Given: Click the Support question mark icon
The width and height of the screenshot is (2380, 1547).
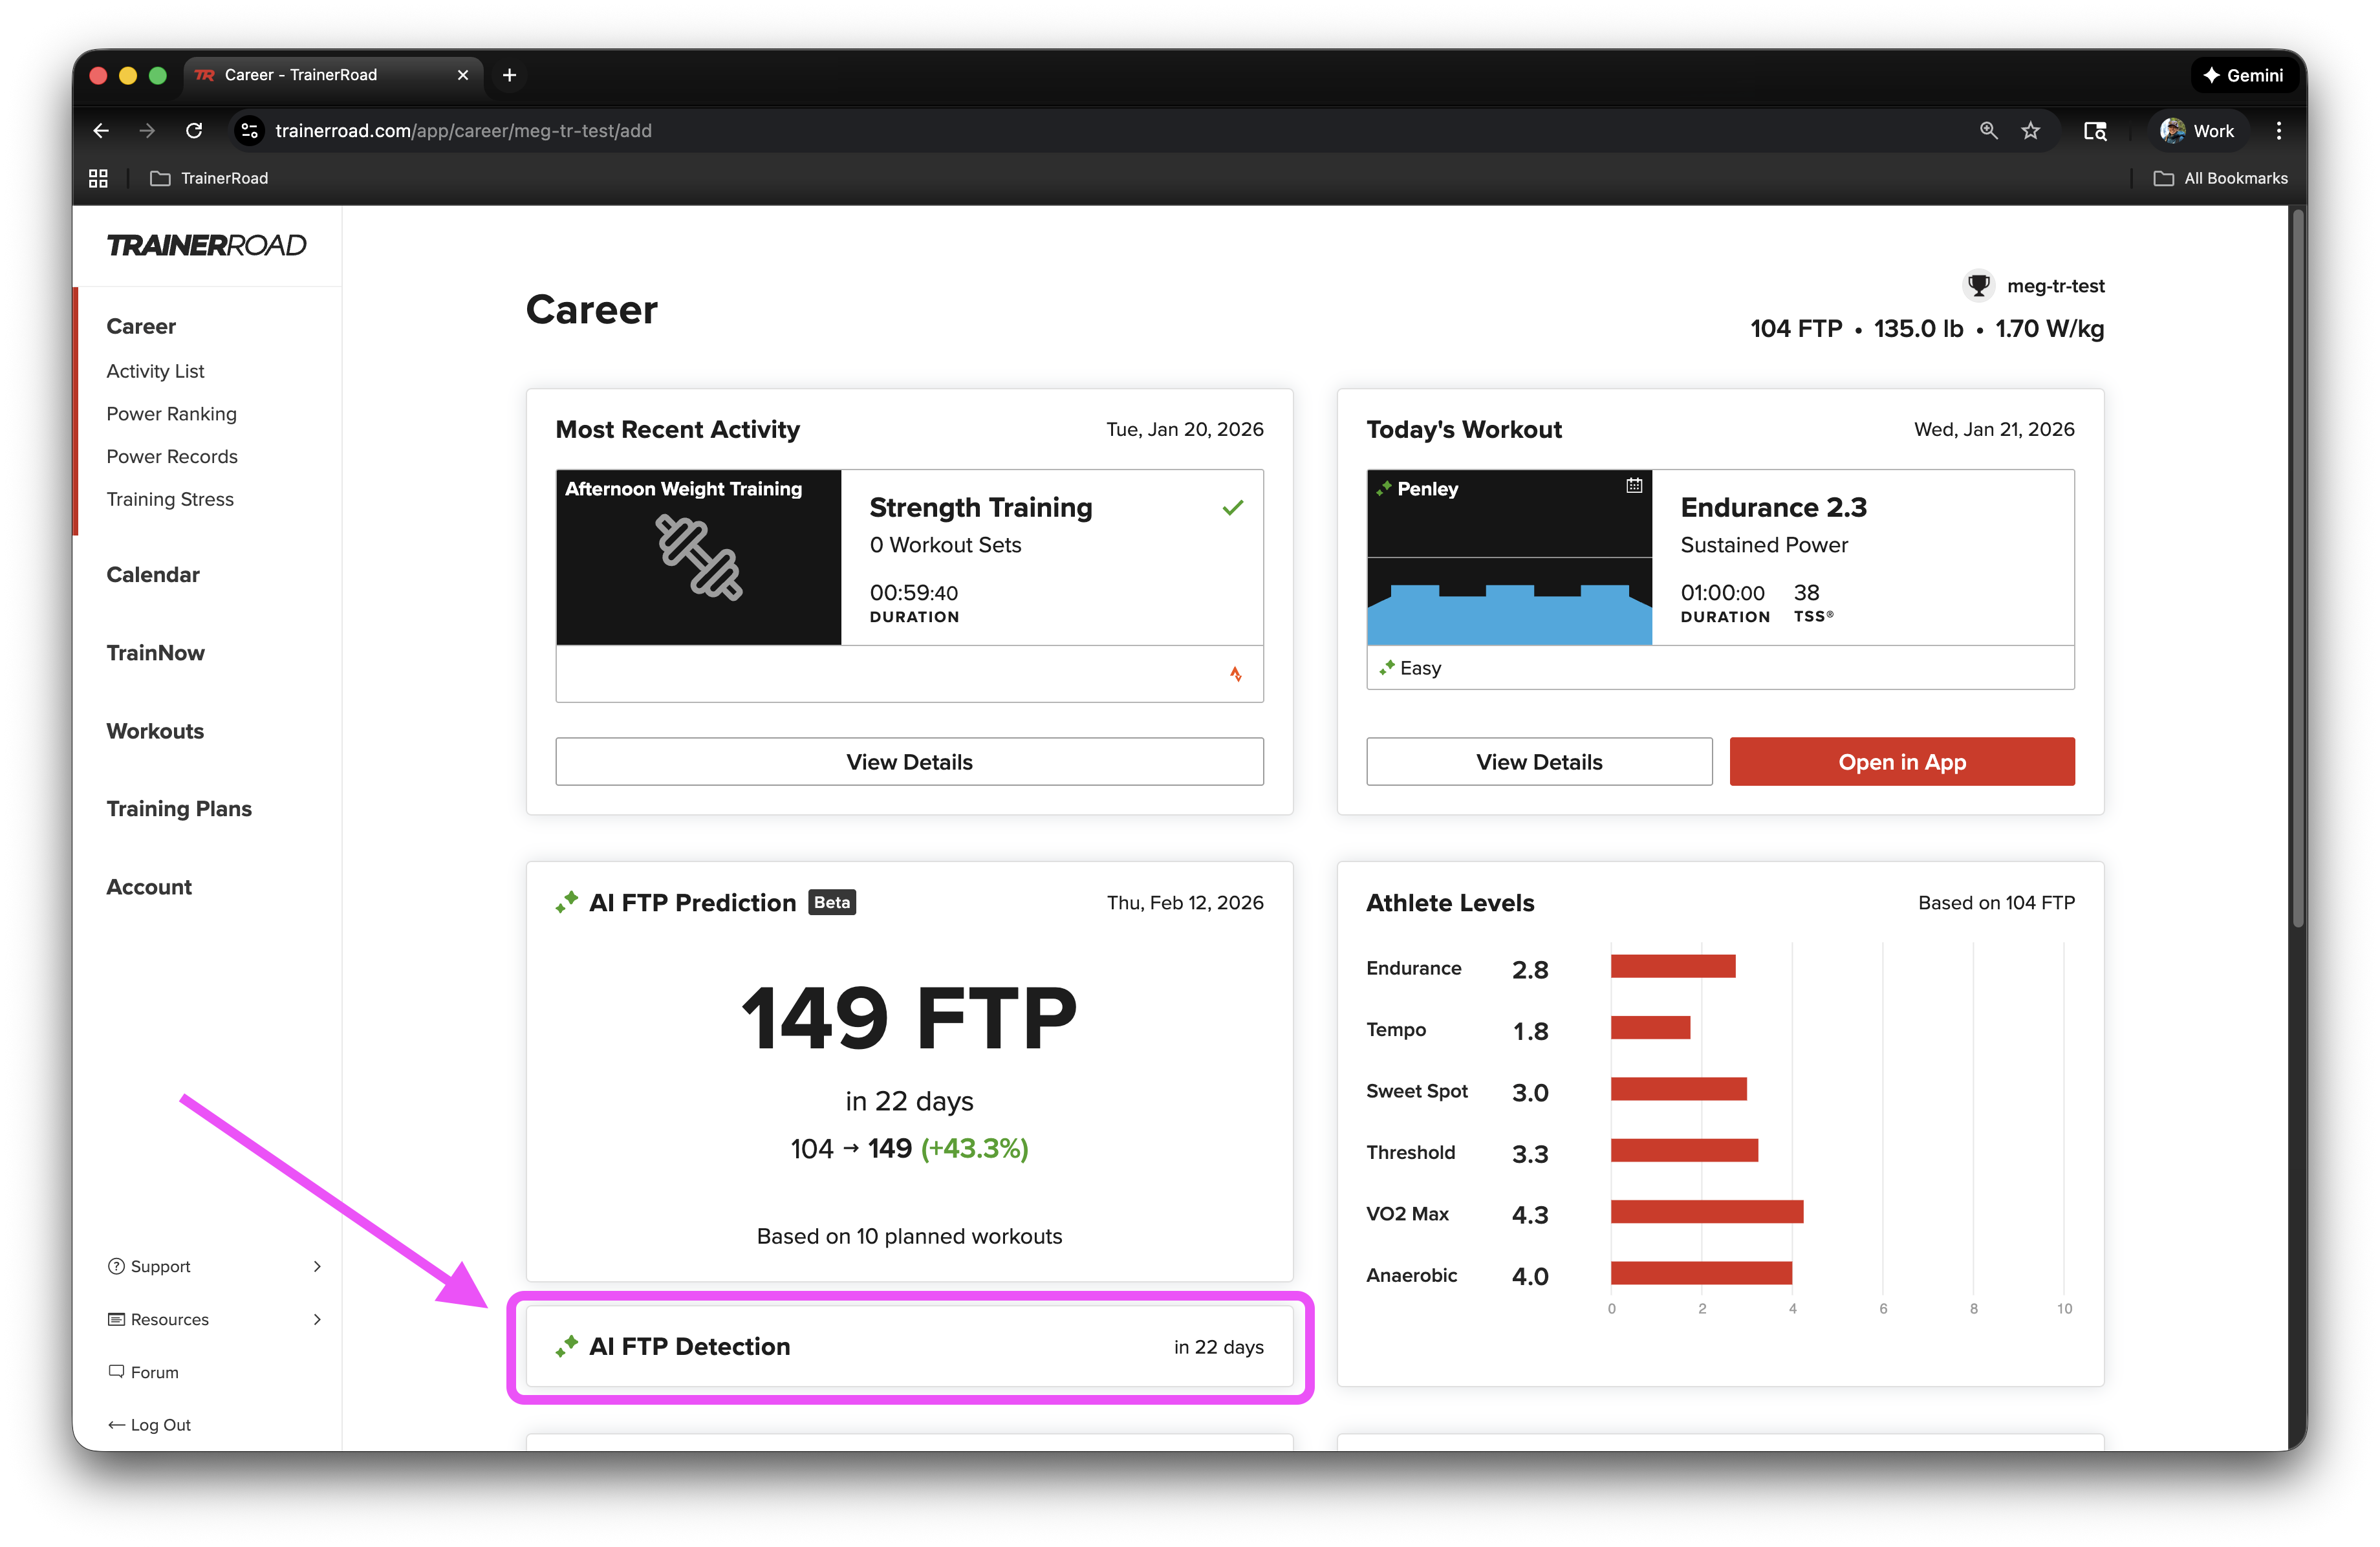Looking at the screenshot, I should click(116, 1266).
